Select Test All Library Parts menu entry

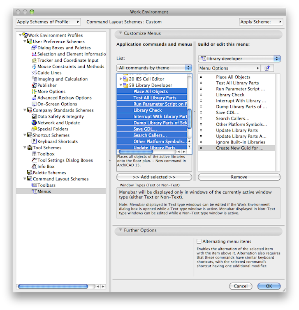point(236,83)
